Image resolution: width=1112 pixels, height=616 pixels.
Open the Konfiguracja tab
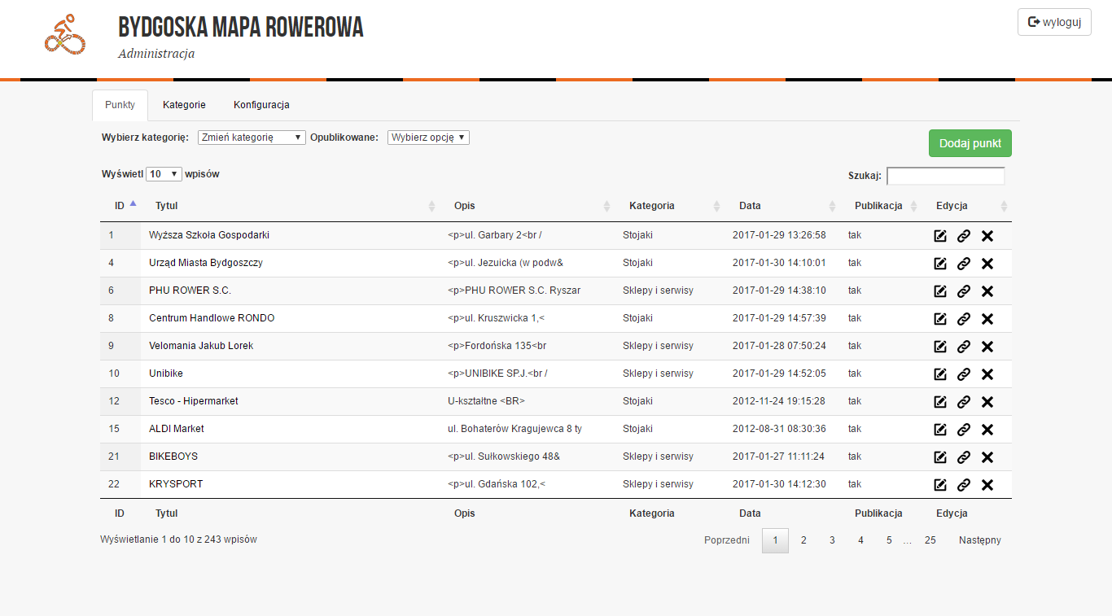point(261,105)
